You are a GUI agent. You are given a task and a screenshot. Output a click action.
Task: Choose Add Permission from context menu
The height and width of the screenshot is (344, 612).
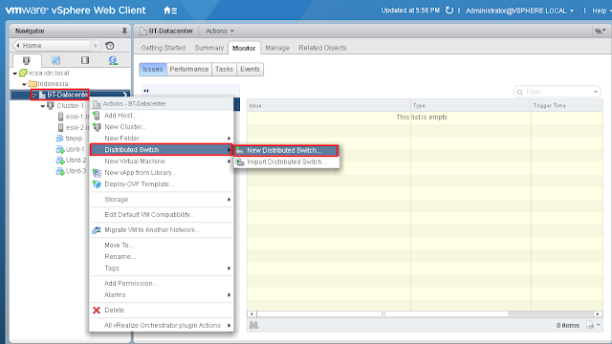tap(162, 283)
